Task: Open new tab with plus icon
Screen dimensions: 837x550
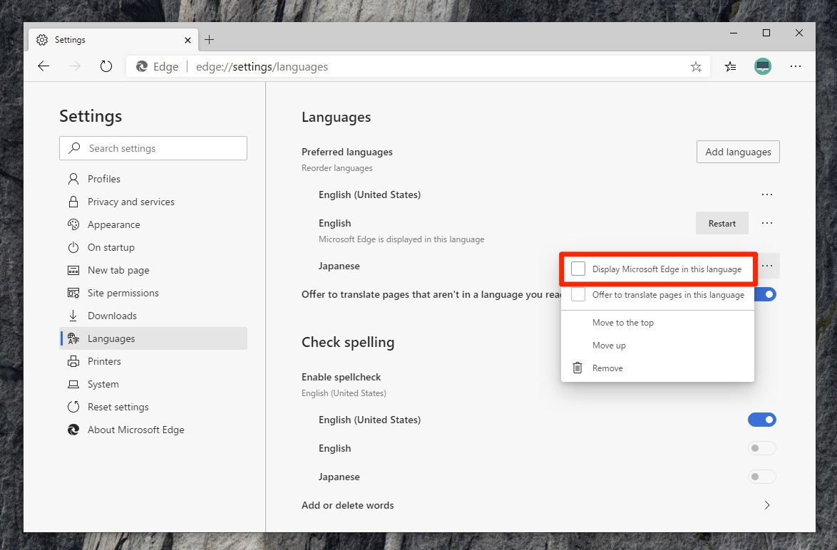Action: pos(209,40)
